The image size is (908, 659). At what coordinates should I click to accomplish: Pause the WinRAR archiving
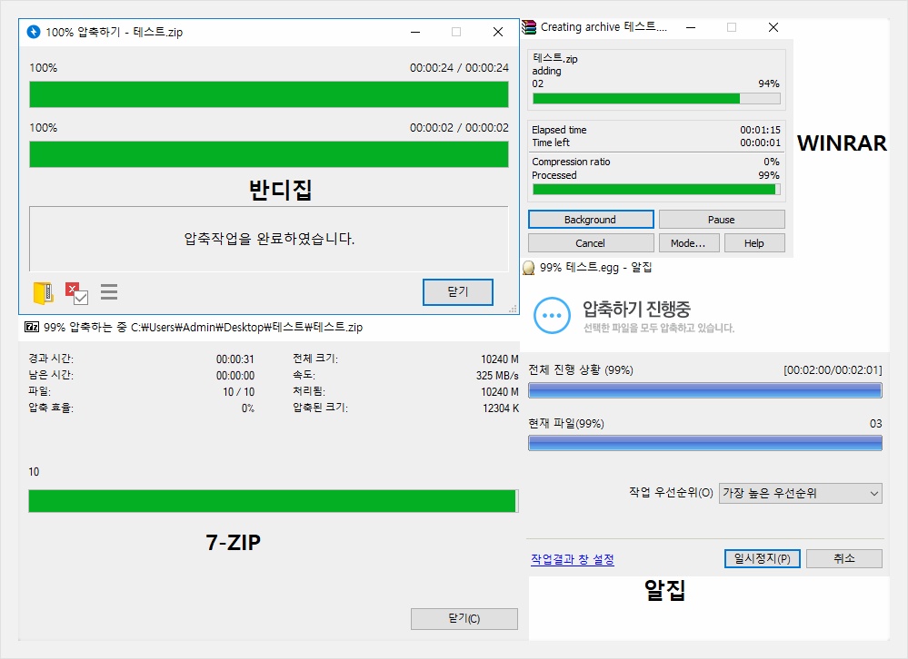click(x=722, y=220)
